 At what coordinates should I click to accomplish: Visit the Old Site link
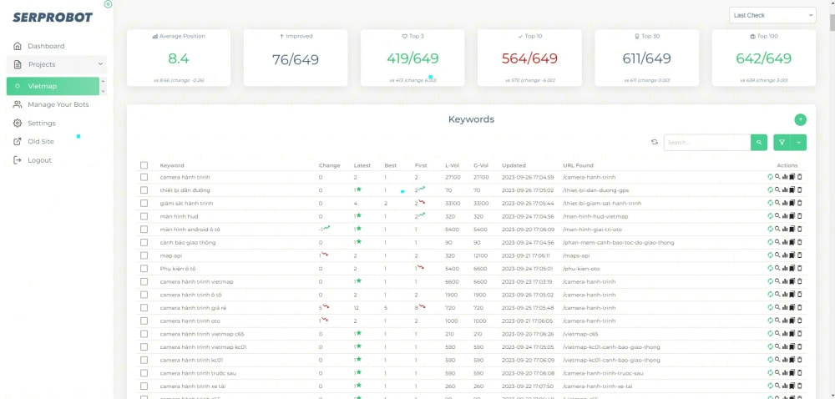click(40, 142)
